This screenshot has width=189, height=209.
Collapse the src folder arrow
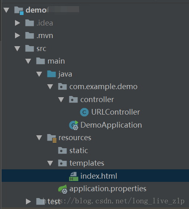click(x=17, y=49)
